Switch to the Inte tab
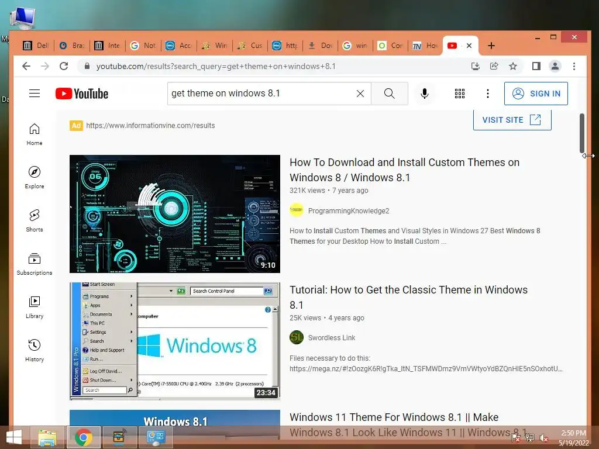This screenshot has width=599, height=449. (108, 46)
